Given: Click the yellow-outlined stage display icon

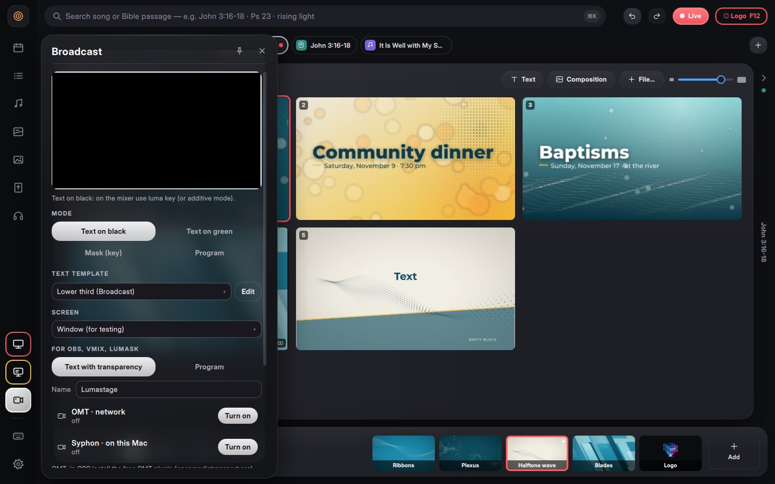Looking at the screenshot, I should click(18, 372).
